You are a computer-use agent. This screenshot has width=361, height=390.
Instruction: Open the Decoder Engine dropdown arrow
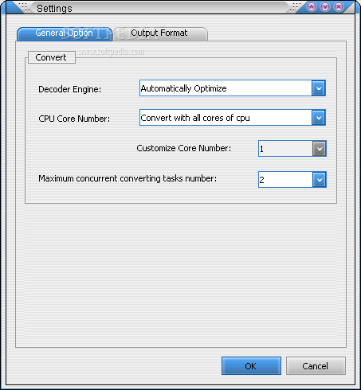coord(319,88)
